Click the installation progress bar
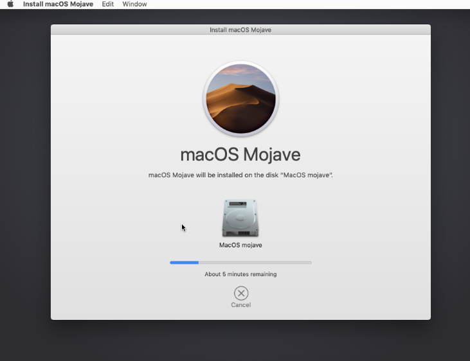 pos(240,263)
